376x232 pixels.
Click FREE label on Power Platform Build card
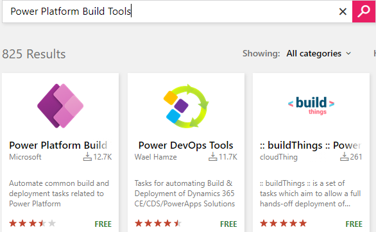[x=103, y=224]
